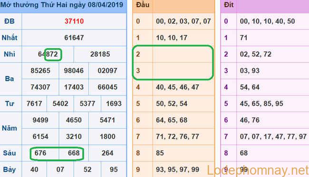
Task: Click the Tư prize number 5377
Action: tap(87, 103)
